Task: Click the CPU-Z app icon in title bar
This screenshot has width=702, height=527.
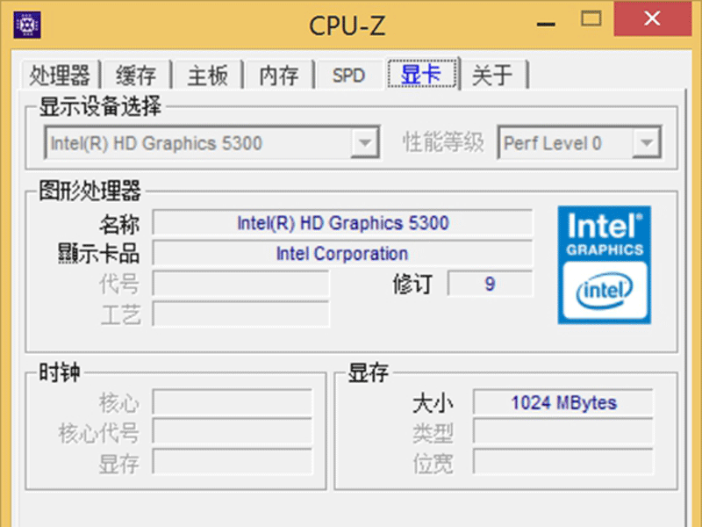Action: click(x=27, y=25)
